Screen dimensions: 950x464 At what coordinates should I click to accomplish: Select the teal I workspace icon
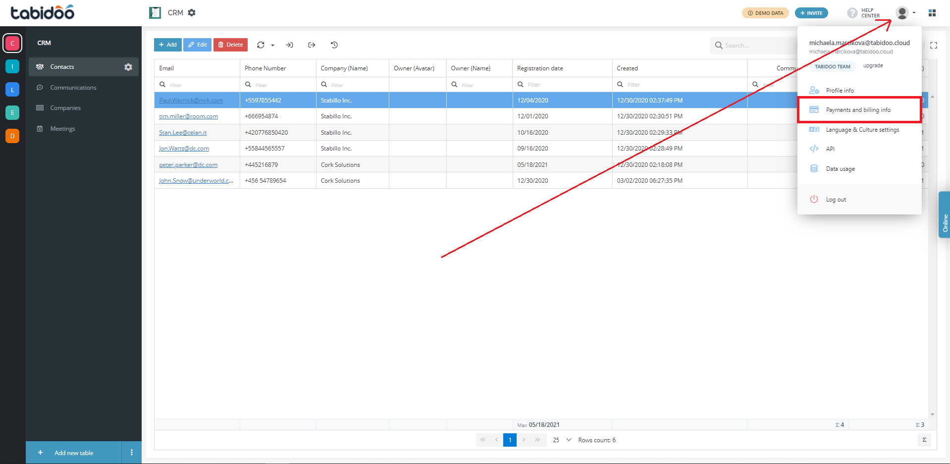(12, 66)
